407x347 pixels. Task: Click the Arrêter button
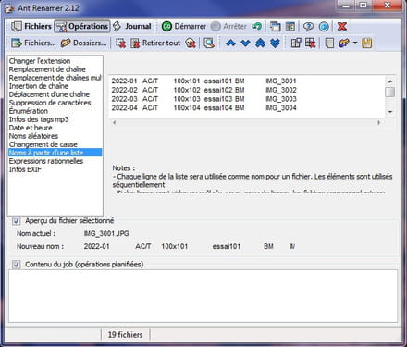228,27
